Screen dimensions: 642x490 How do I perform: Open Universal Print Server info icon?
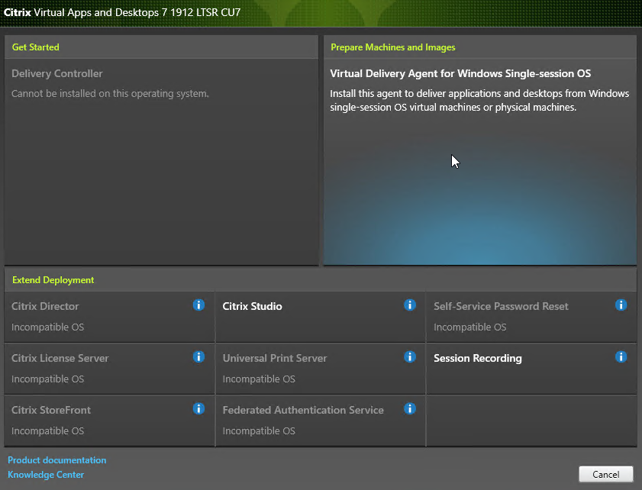pos(410,357)
